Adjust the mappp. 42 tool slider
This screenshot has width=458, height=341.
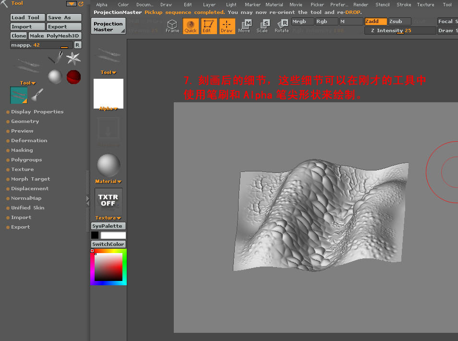click(x=41, y=45)
